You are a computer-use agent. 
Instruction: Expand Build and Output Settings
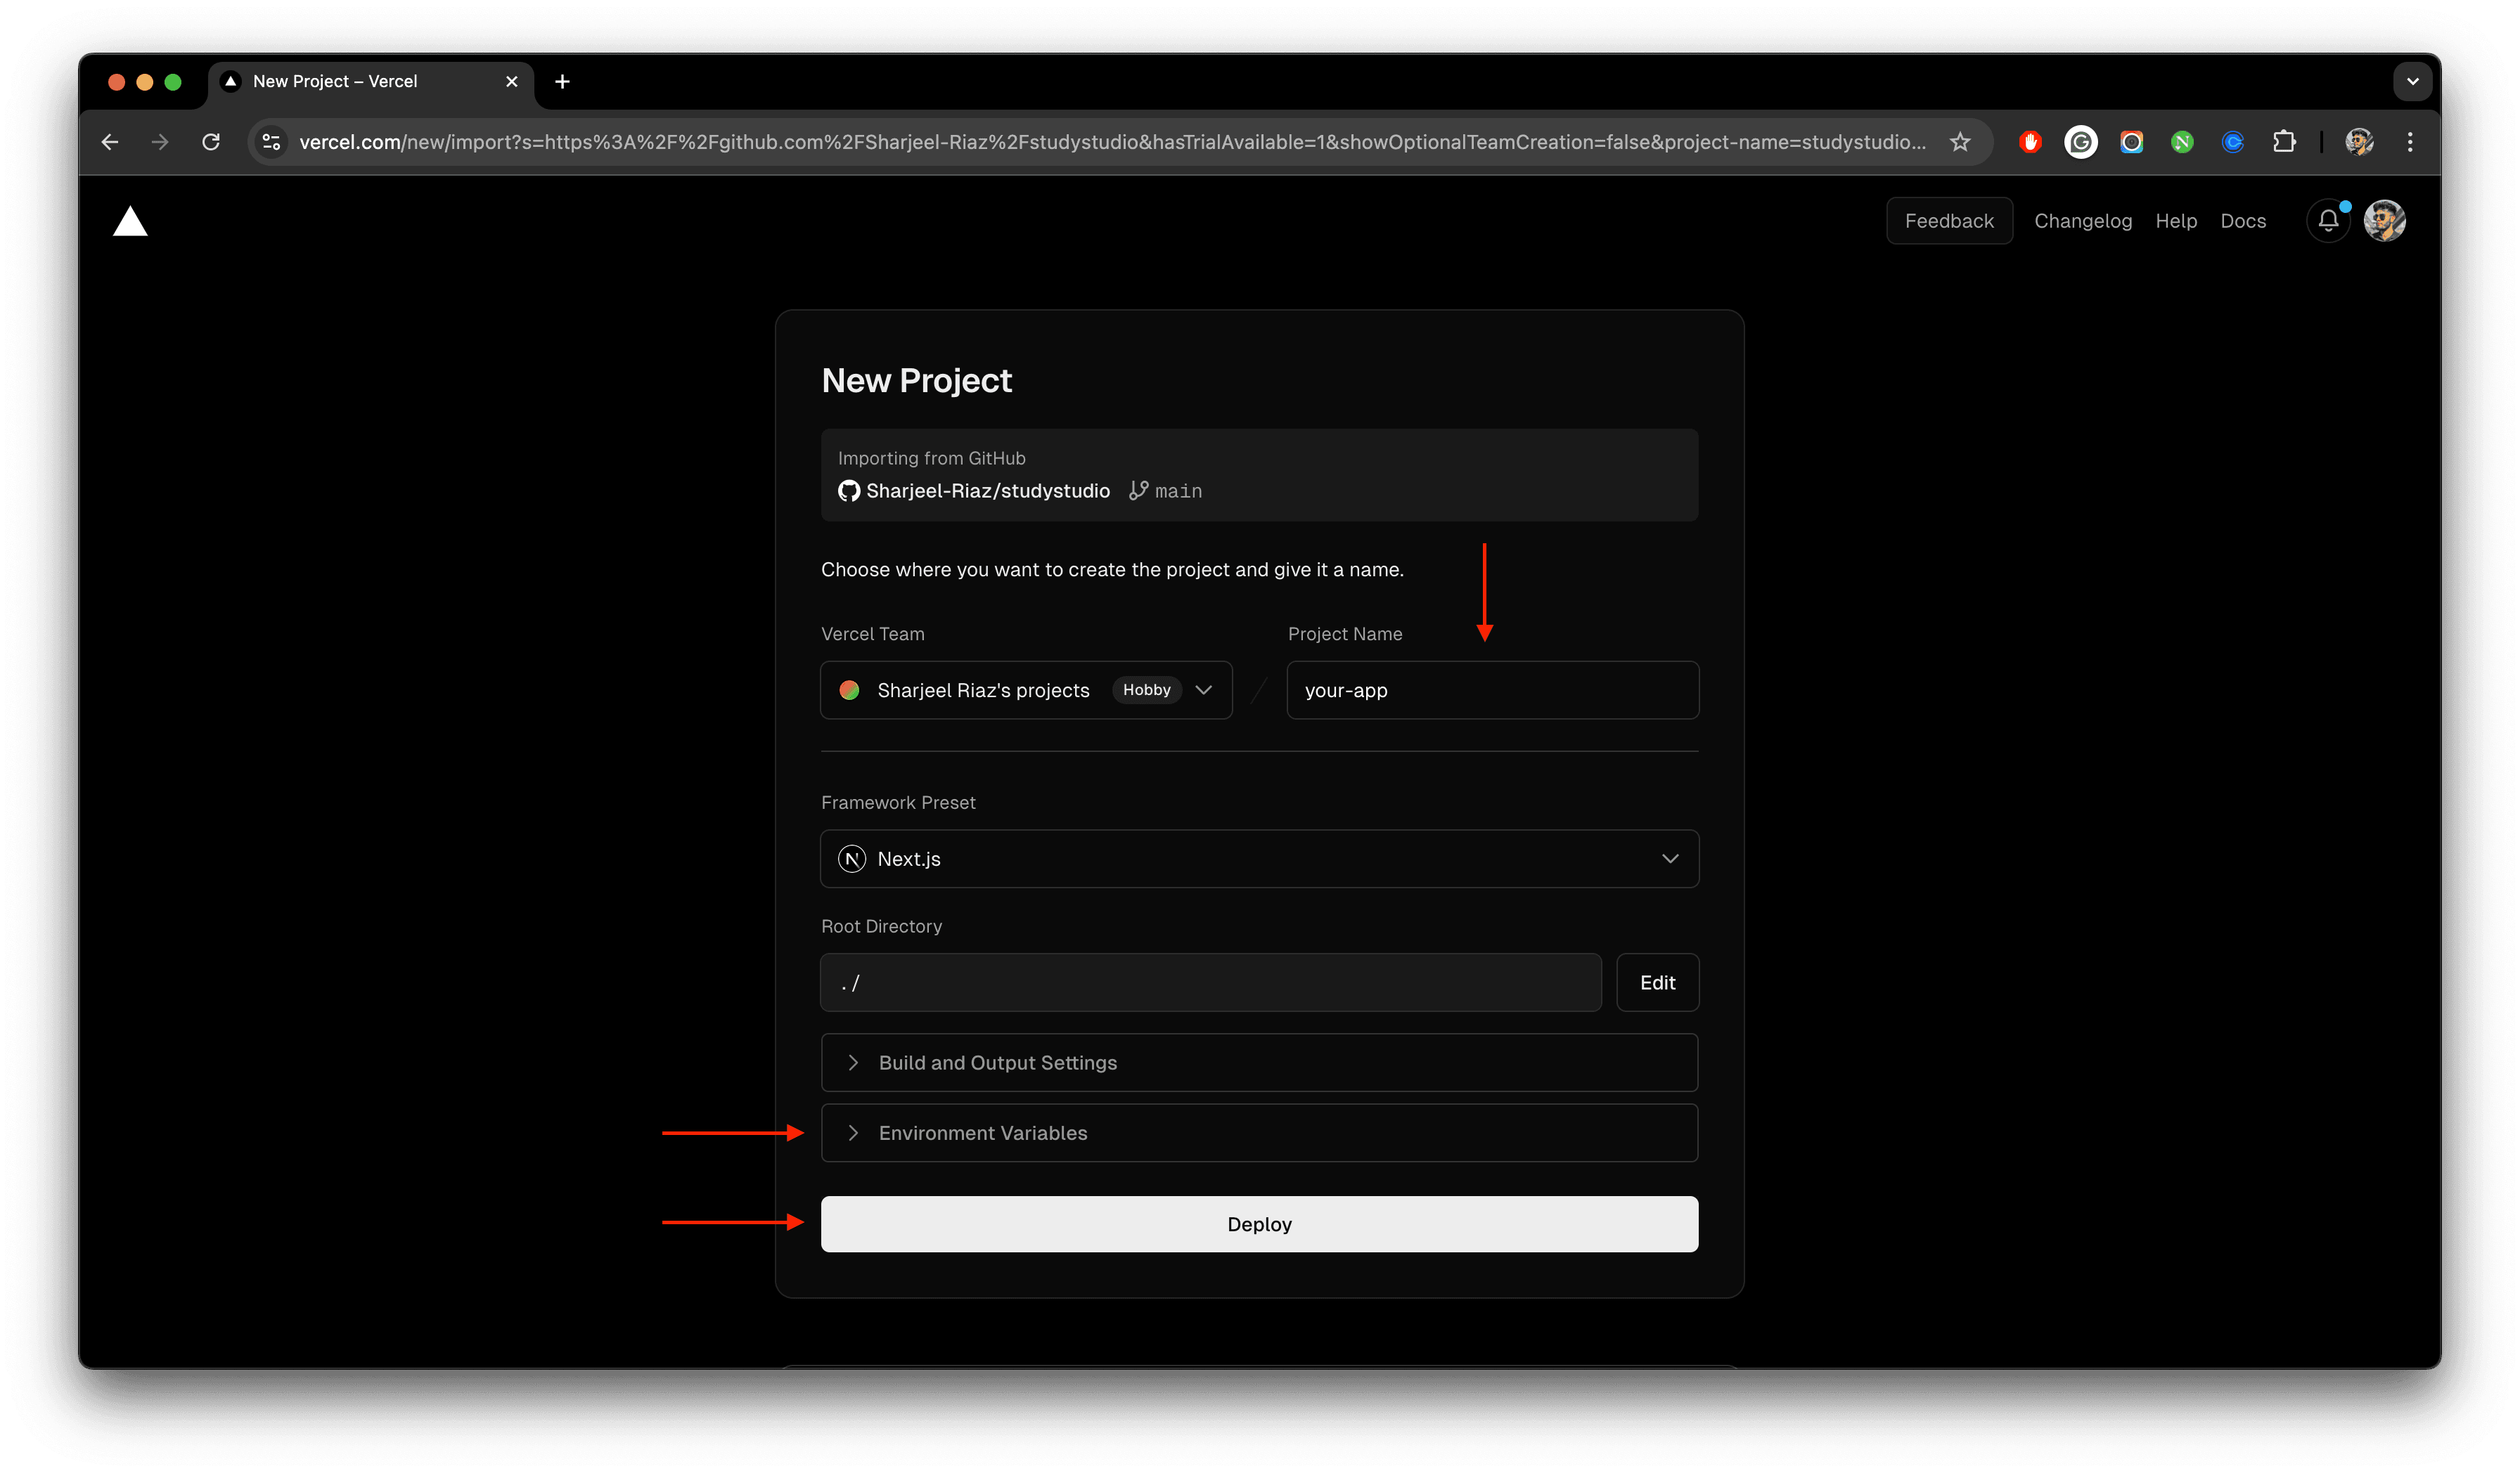point(1259,1063)
